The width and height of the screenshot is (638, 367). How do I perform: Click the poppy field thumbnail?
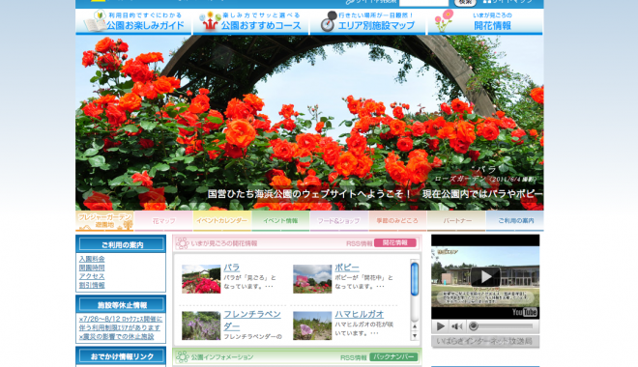[x=312, y=279]
